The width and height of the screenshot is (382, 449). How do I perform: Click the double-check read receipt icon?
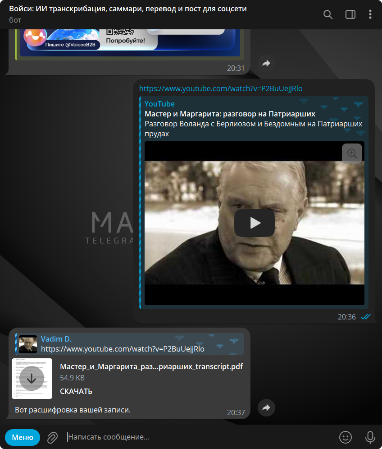point(366,317)
